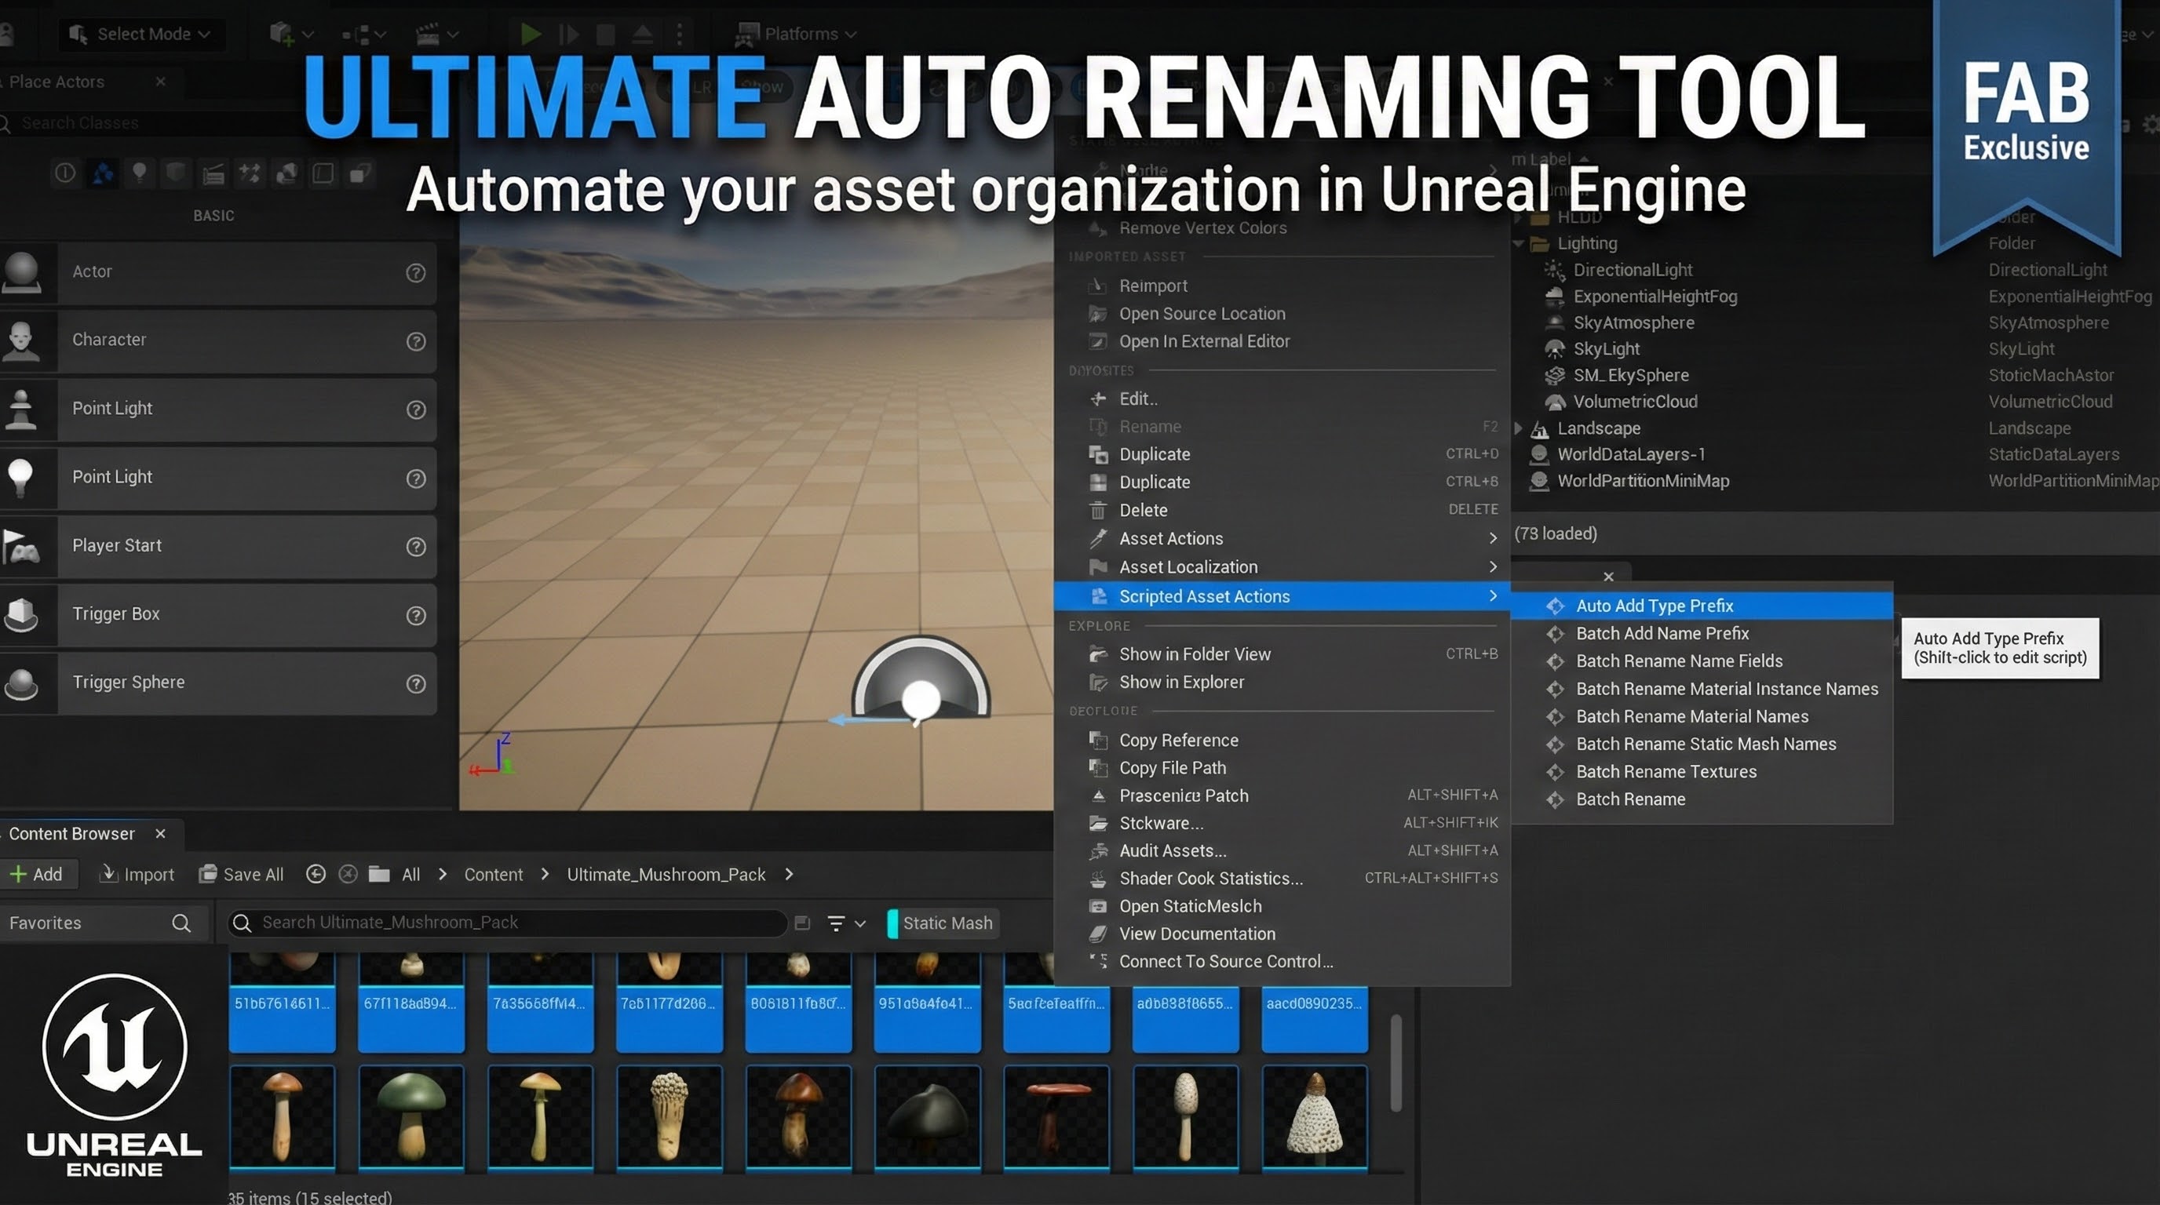Open the filter options dropdown icon
This screenshot has height=1205, width=2160.
(x=845, y=923)
